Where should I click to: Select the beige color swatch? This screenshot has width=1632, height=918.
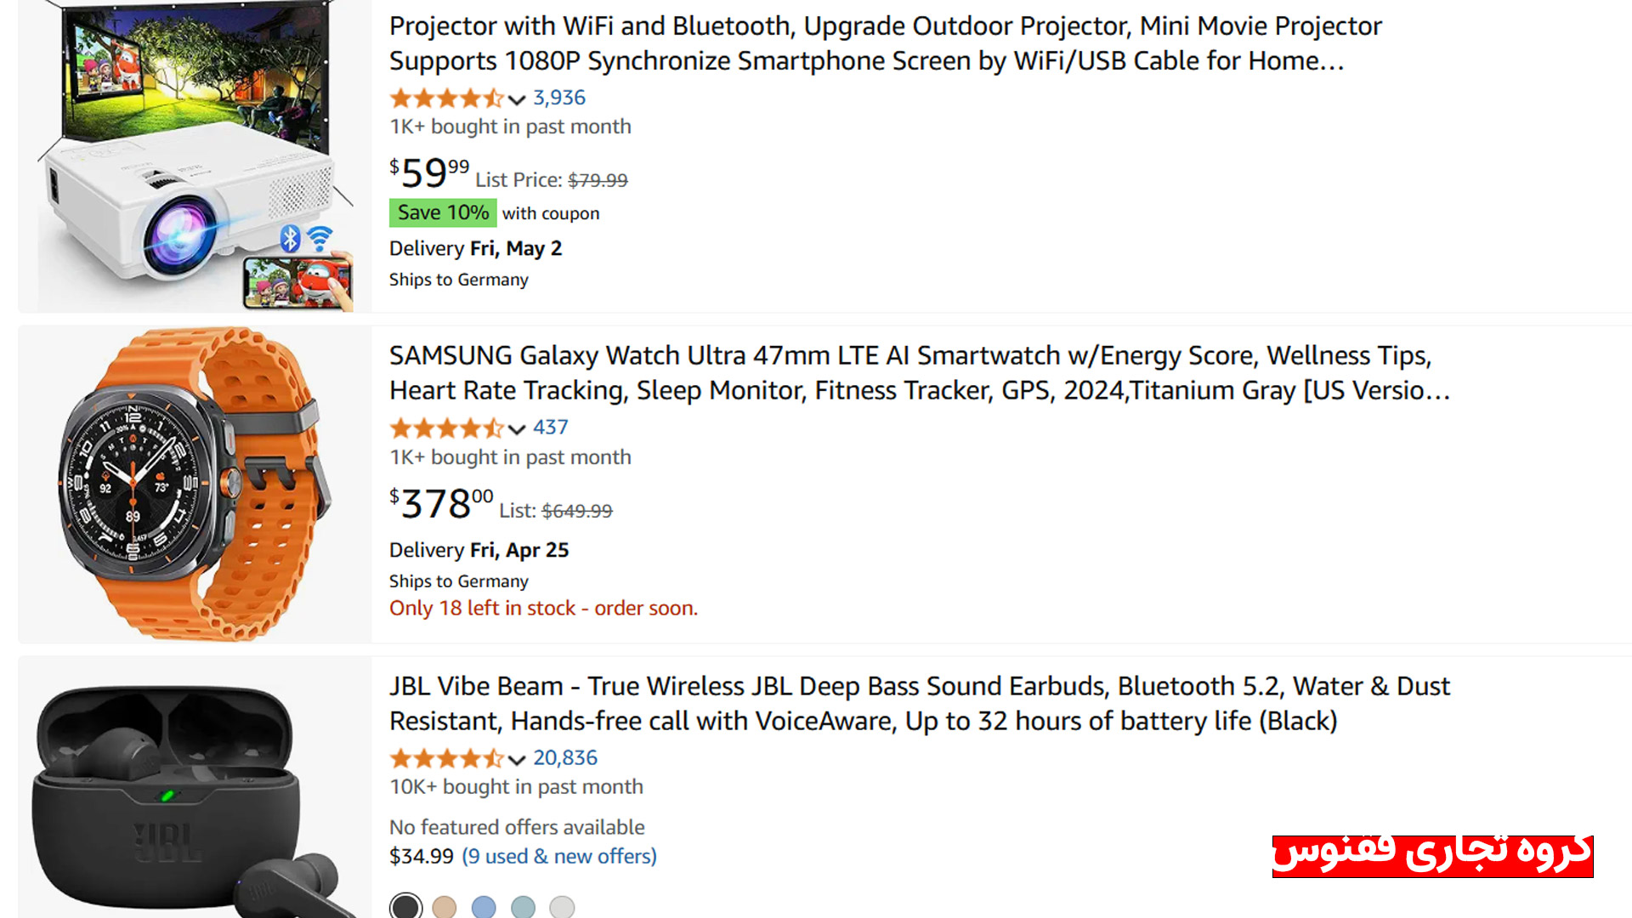coord(445,907)
